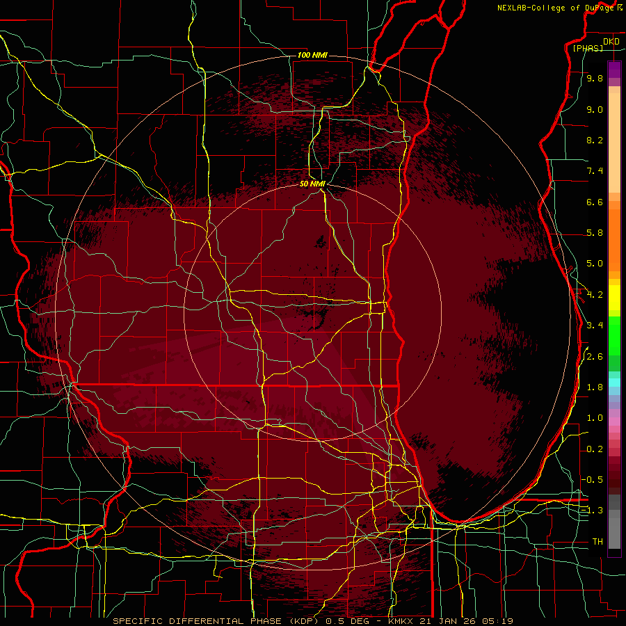
Task: Pick the bright green segment of the color bar
Action: click(614, 335)
